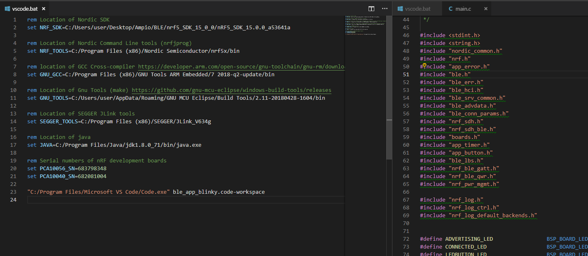The image size is (588, 256).
Task: Click the vertical scrollbar of left editor
Action: point(389,87)
